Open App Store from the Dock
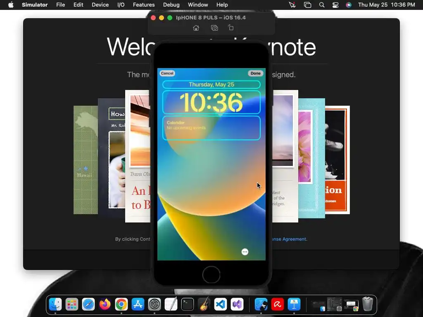The height and width of the screenshot is (317, 423). coord(138,304)
